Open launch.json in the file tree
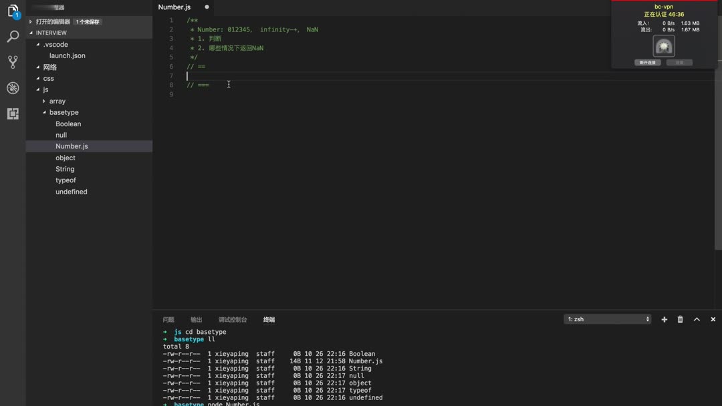The image size is (722, 406). click(67, 56)
